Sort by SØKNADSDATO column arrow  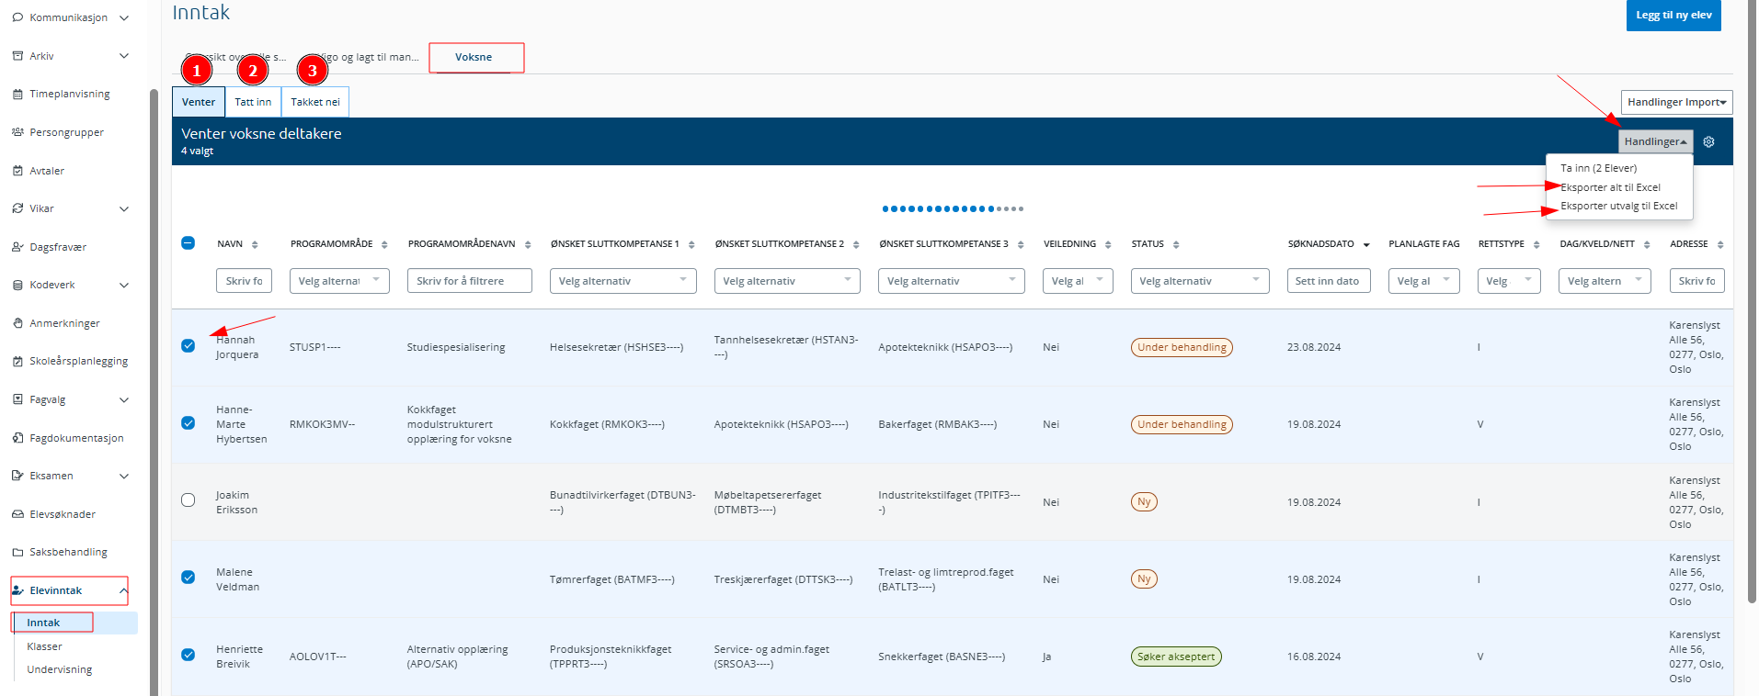[1366, 244]
